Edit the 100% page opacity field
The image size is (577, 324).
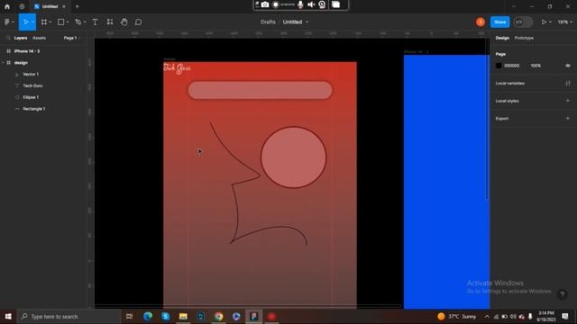(536, 66)
